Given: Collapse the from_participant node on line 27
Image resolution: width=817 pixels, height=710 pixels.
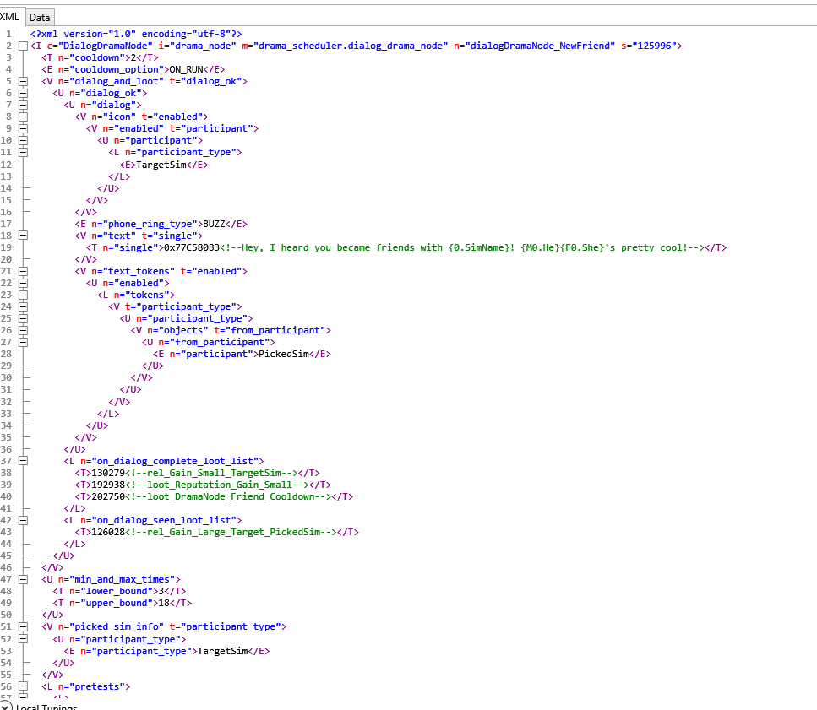Looking at the screenshot, I should [23, 342].
